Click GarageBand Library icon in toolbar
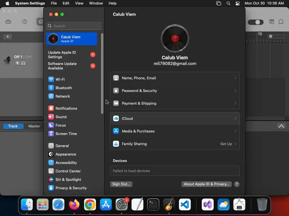 [x=8, y=22]
